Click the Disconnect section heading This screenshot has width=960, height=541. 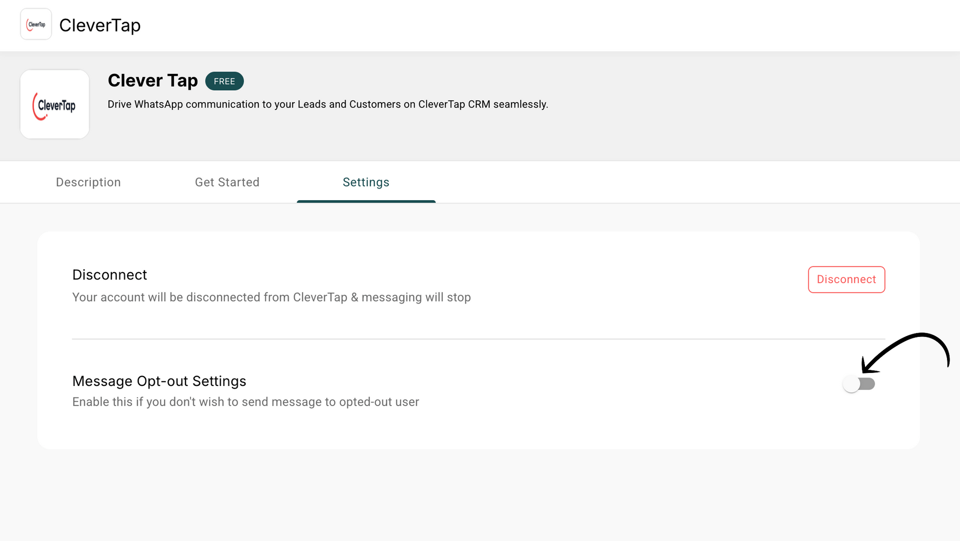[109, 275]
